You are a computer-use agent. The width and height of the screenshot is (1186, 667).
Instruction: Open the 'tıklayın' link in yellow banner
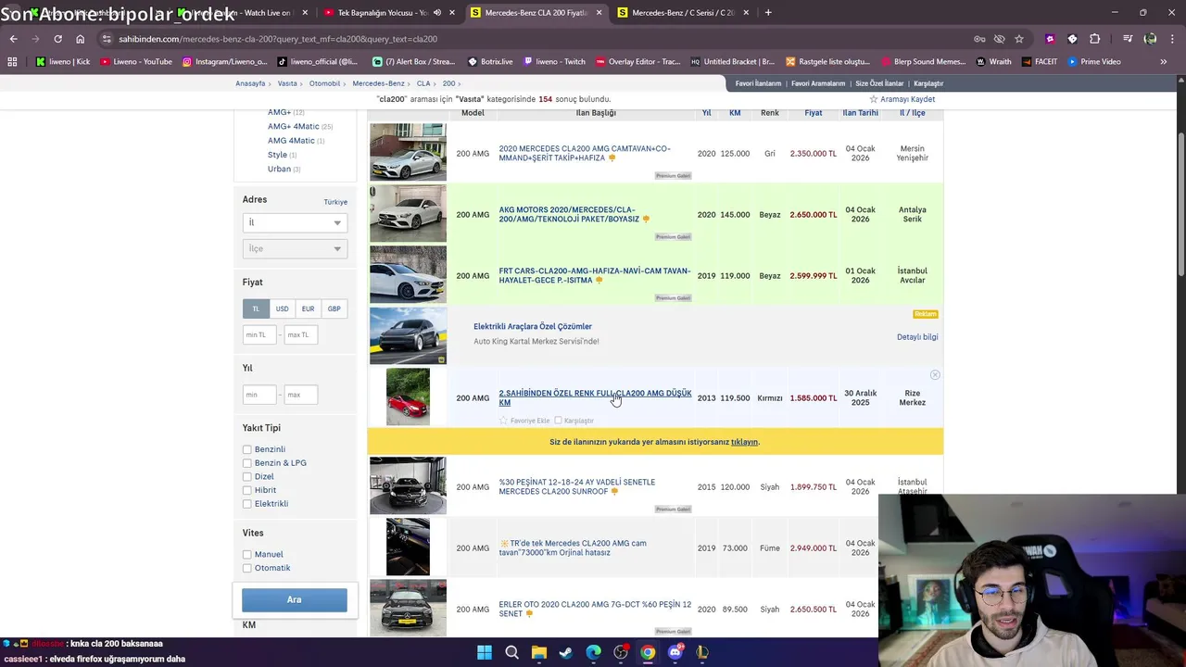[744, 442]
